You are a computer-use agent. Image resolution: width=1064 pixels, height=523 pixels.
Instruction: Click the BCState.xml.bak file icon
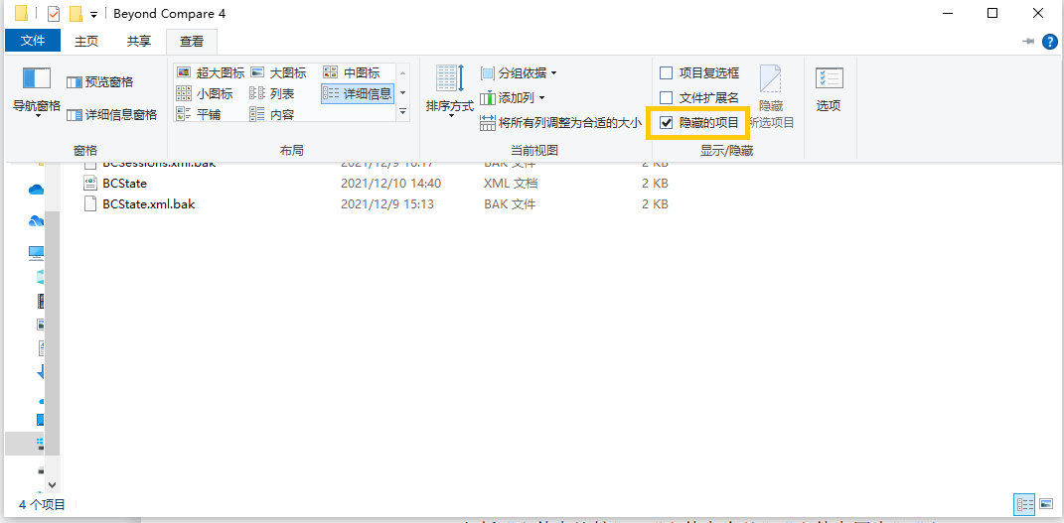(x=90, y=203)
